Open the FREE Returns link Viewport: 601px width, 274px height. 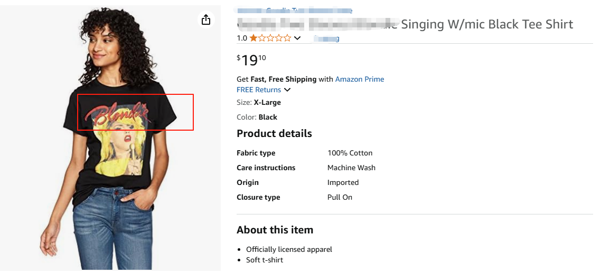259,90
